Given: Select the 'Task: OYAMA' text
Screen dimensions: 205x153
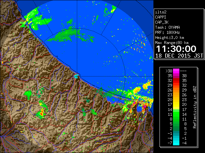Looking at the screenshot, I should coord(168,27).
